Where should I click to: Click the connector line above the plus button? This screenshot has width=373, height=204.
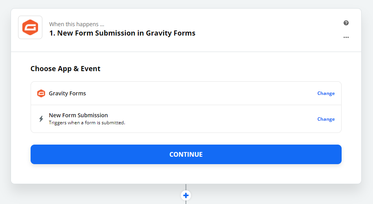pyautogui.click(x=186, y=187)
